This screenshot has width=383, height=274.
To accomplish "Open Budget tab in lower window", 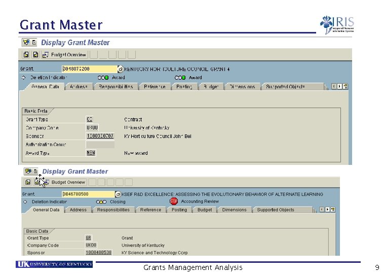I will [x=205, y=210].
